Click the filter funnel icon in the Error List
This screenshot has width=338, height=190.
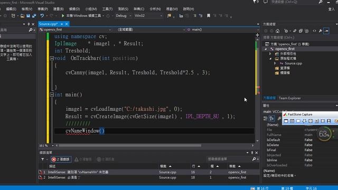42,159
